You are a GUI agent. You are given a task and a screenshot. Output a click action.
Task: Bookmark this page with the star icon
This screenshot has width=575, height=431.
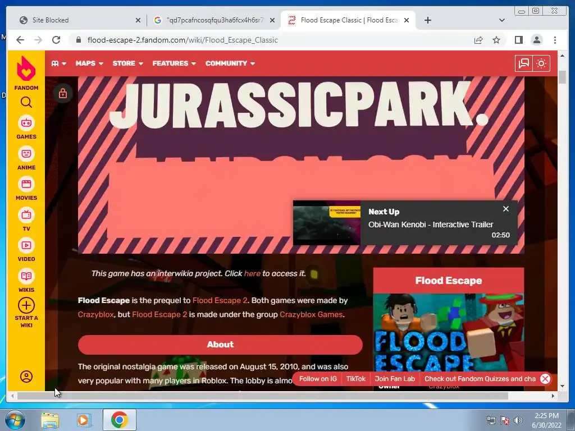coord(496,40)
